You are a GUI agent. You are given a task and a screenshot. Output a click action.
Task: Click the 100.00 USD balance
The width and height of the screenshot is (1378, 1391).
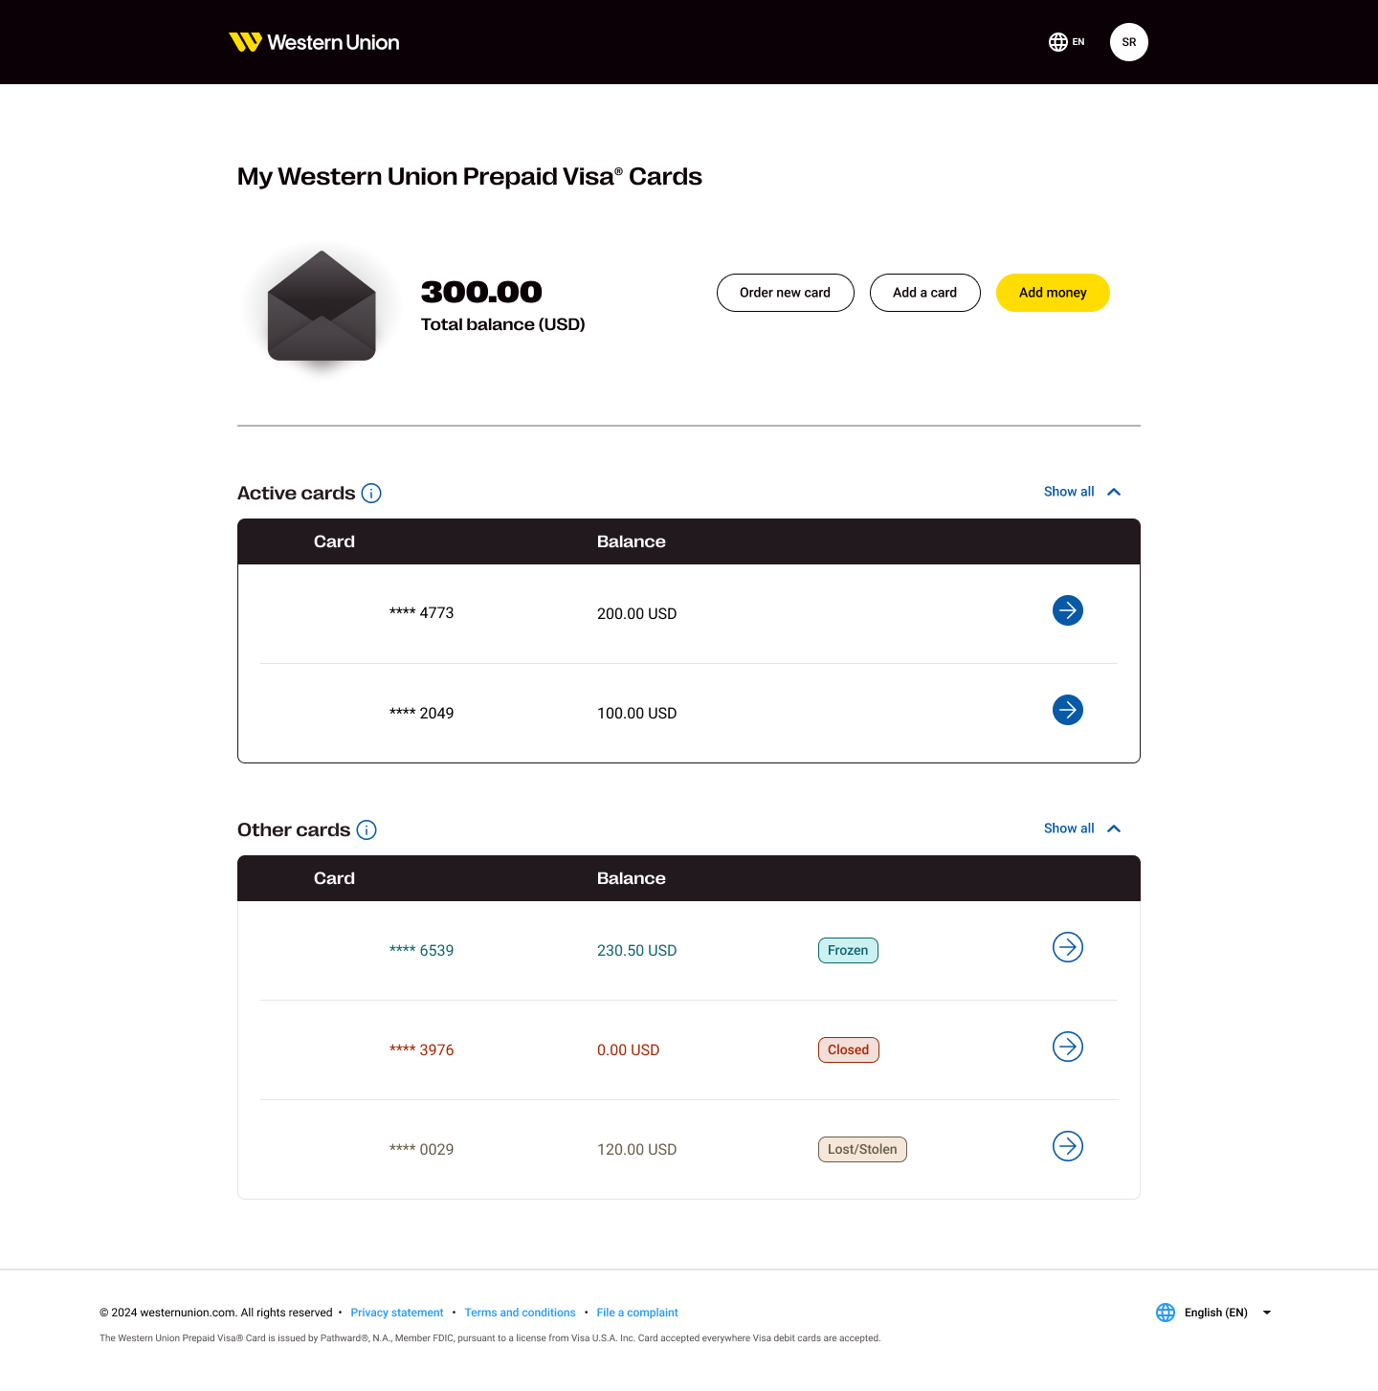pos(637,714)
